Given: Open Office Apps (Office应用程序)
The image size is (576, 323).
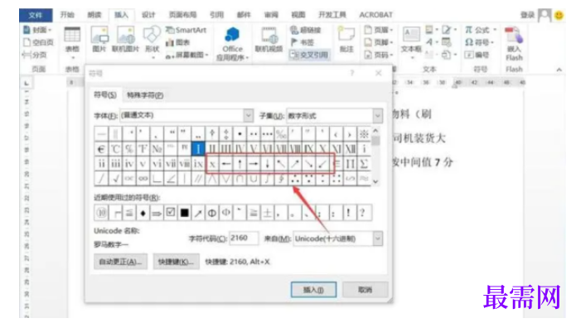Looking at the screenshot, I should coord(232,43).
